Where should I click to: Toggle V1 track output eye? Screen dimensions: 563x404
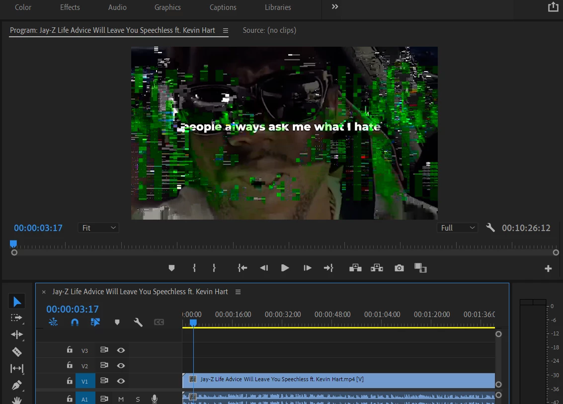click(x=121, y=381)
